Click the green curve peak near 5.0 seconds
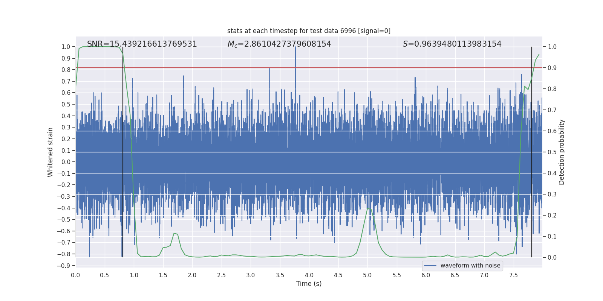Viewport: 603px width, 301px height. 369,208
